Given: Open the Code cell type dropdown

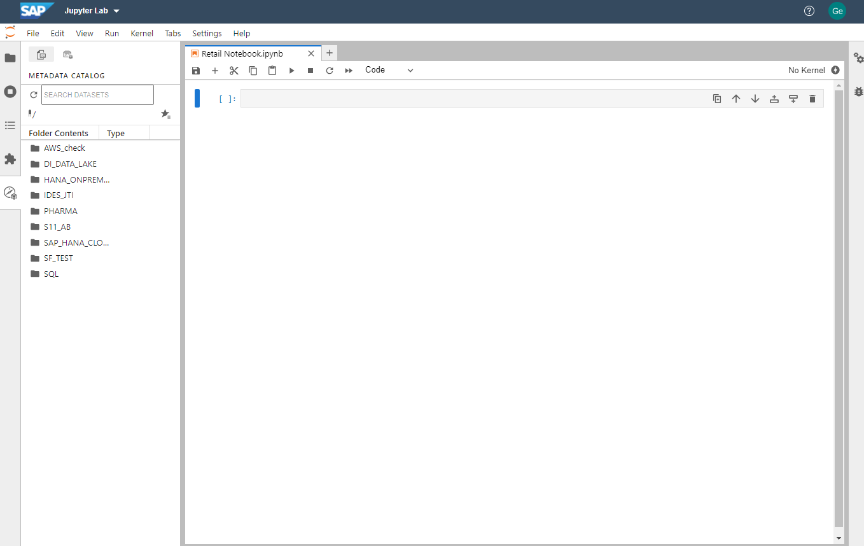Looking at the screenshot, I should coord(389,70).
